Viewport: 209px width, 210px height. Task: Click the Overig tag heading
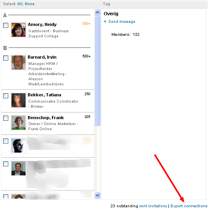[x=111, y=14]
